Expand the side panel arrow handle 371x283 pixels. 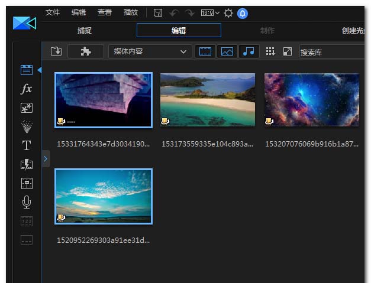tap(46, 158)
